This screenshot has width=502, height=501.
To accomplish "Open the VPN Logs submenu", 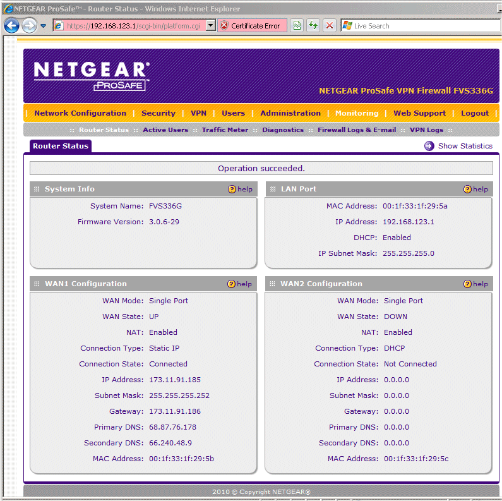I will click(x=426, y=130).
